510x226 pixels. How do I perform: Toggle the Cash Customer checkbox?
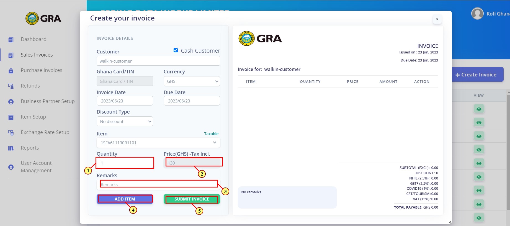pos(176,50)
